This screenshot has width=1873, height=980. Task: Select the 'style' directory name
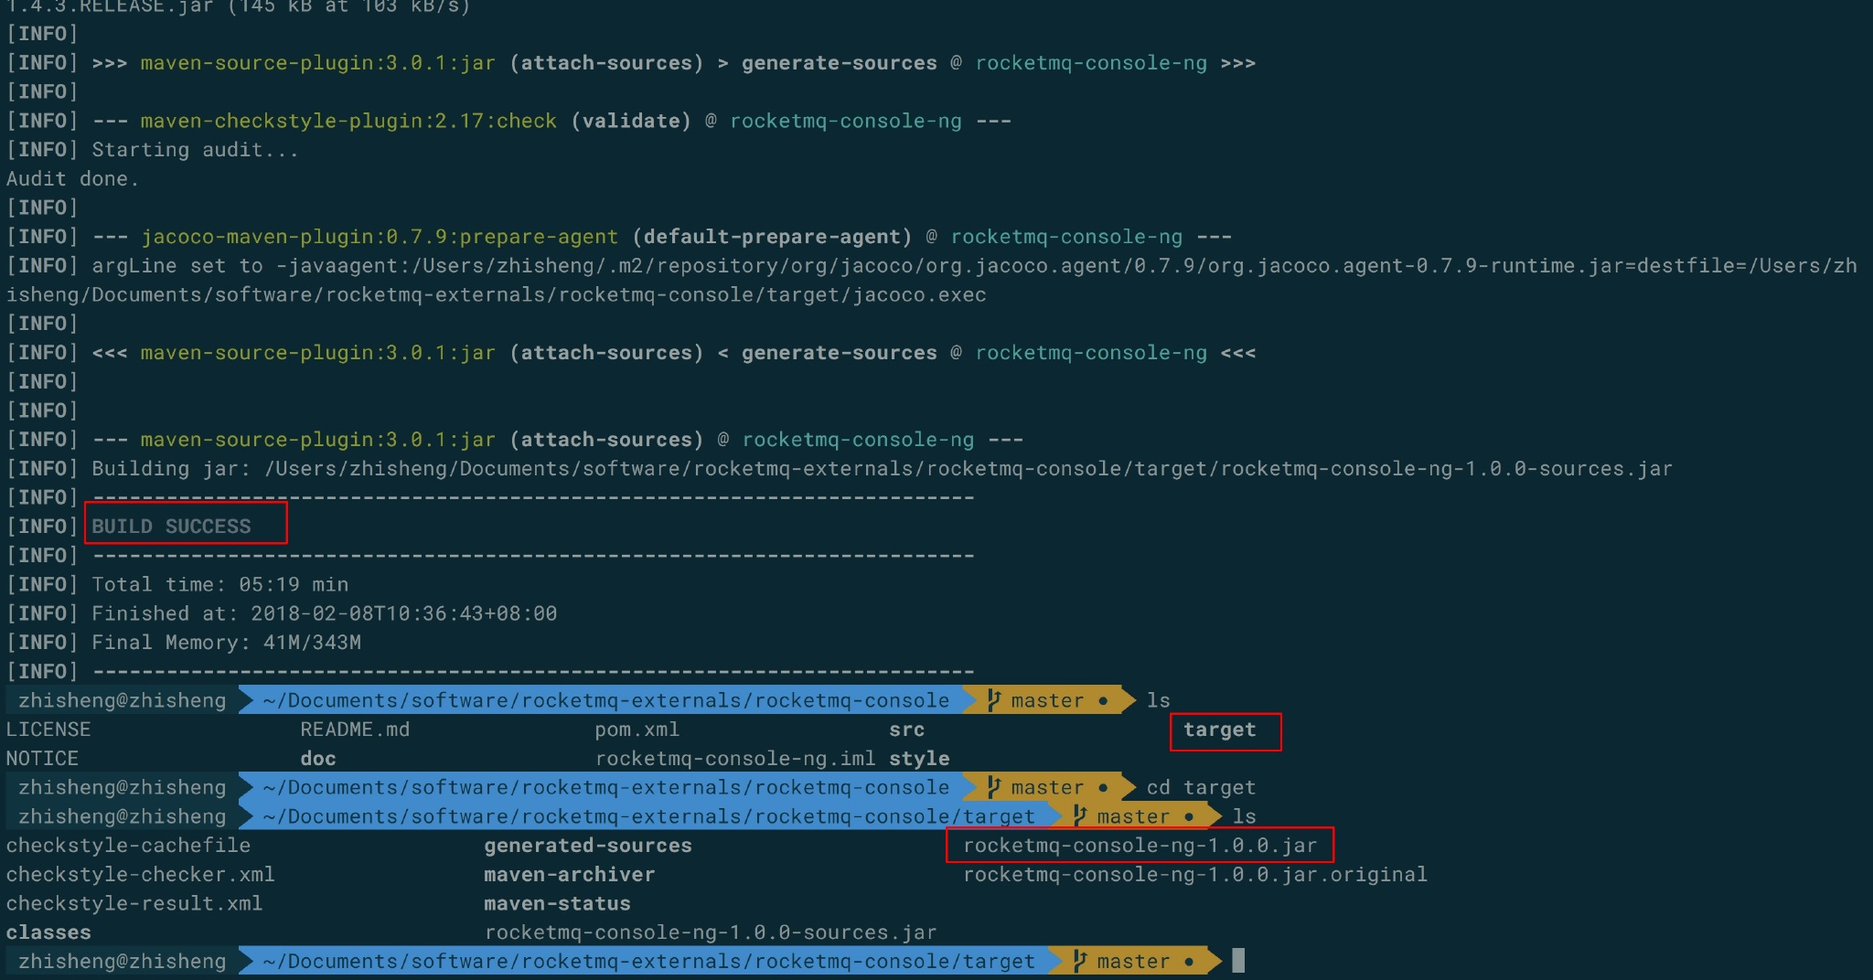pyautogui.click(x=919, y=759)
